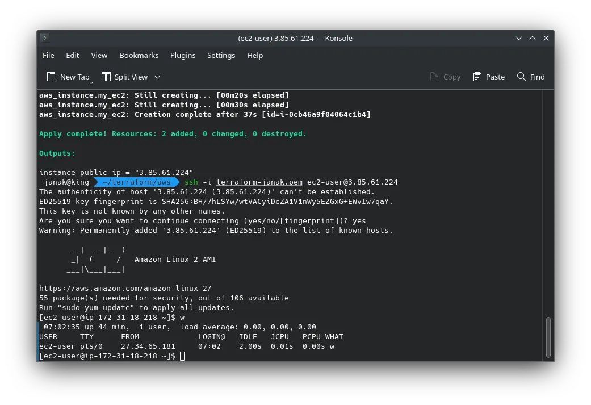
Task: Open the File menu
Action: click(x=48, y=55)
